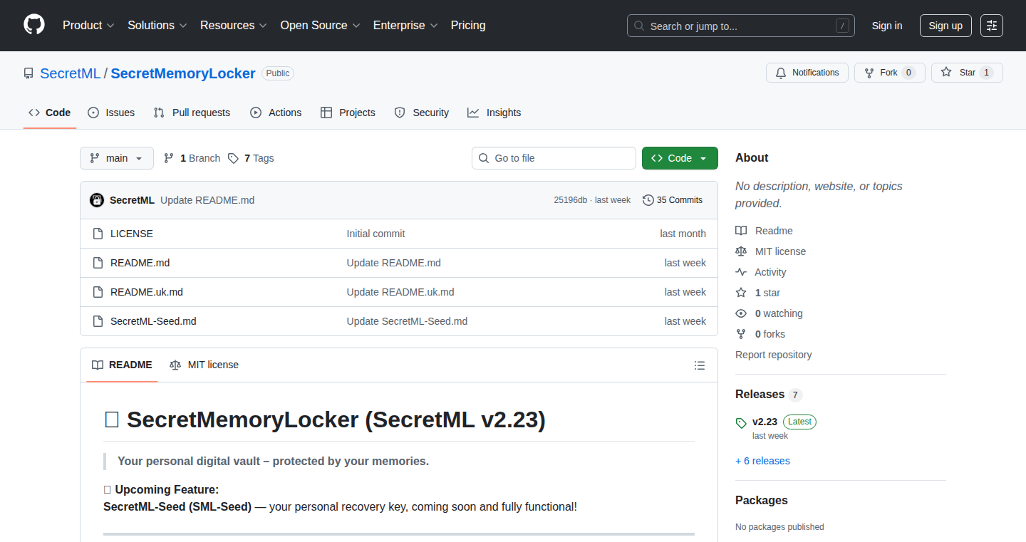Open the README.md file
Viewport: 1026px width, 542px height.
coord(140,263)
